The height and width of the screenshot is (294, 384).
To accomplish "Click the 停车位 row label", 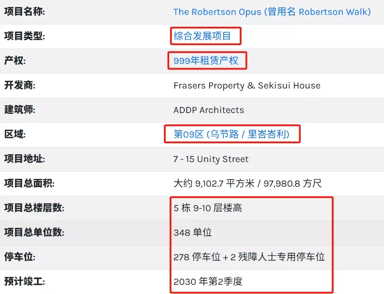I will pos(20,257).
